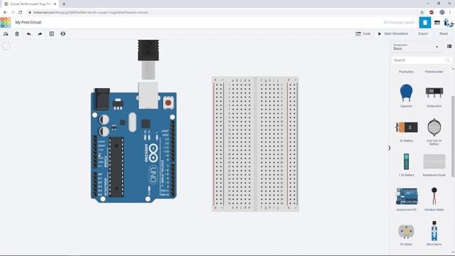Click the Arduino red reset button
The width and height of the screenshot is (455, 256).
(x=168, y=102)
